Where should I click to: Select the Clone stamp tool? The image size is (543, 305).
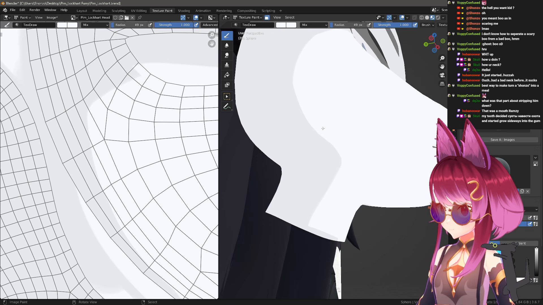point(227,65)
